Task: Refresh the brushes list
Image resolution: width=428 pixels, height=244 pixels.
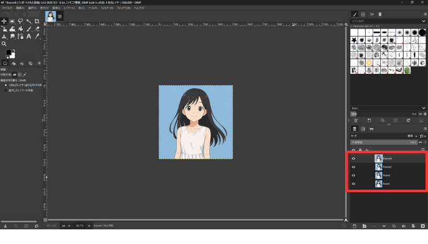Action: coord(408,120)
